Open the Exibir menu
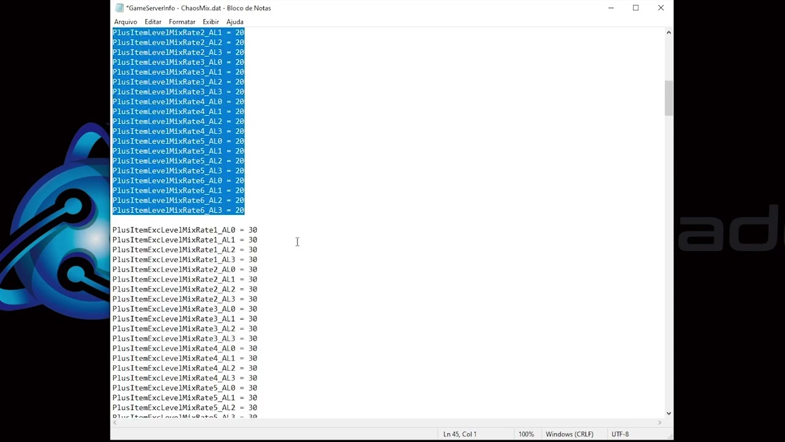The height and width of the screenshot is (442, 785). coord(211,21)
